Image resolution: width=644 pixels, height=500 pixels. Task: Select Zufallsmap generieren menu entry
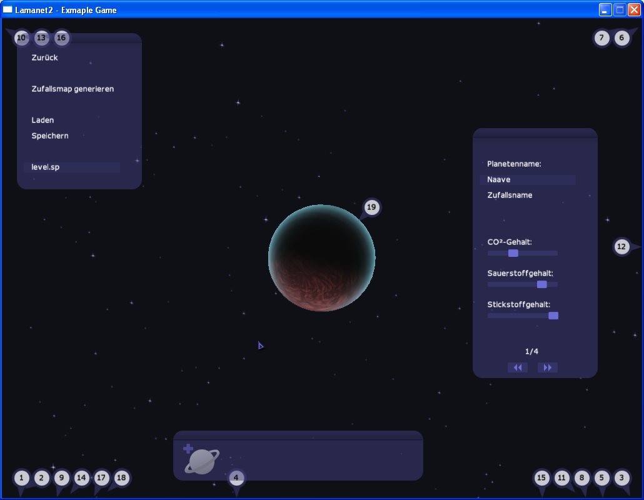[73, 89]
